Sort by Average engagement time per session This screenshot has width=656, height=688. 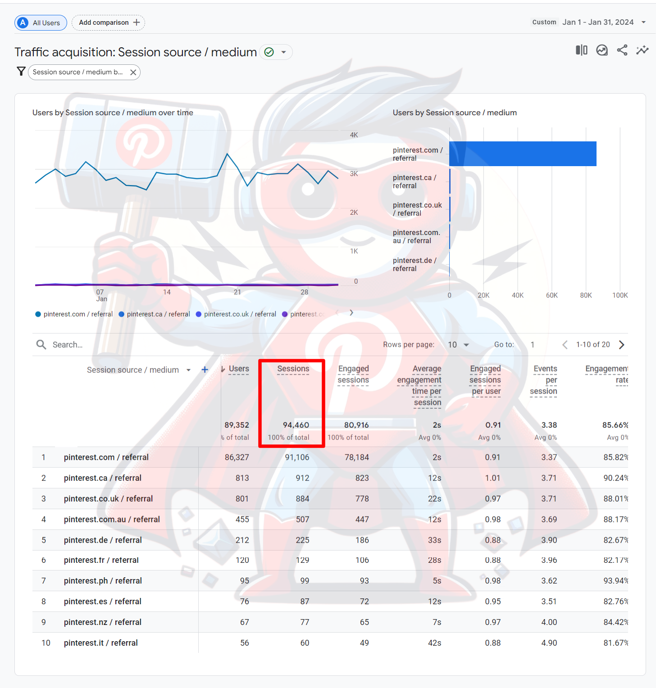(x=419, y=385)
